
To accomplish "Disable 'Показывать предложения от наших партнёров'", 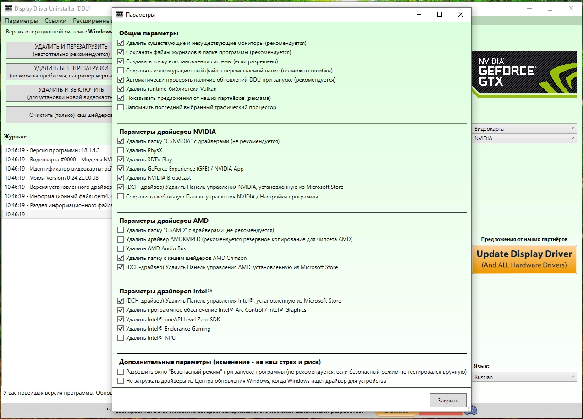I will click(x=121, y=98).
